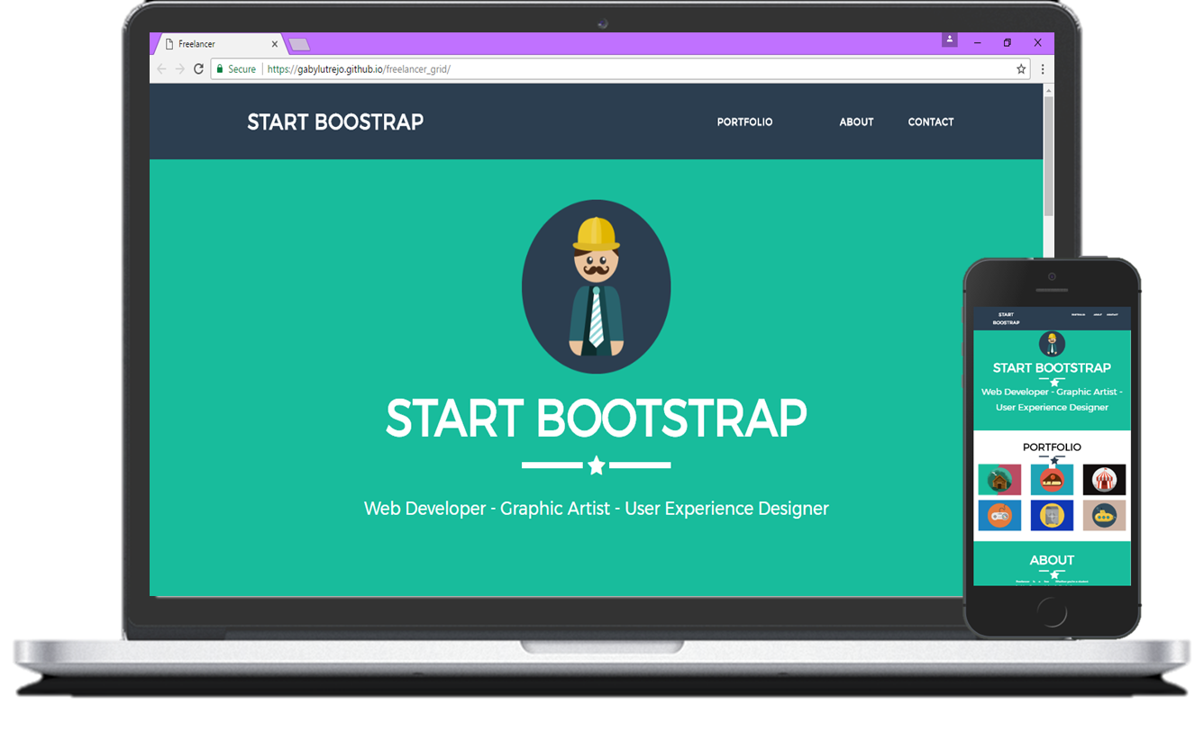
Task: Reload the page with the refresh icon
Action: click(x=198, y=69)
